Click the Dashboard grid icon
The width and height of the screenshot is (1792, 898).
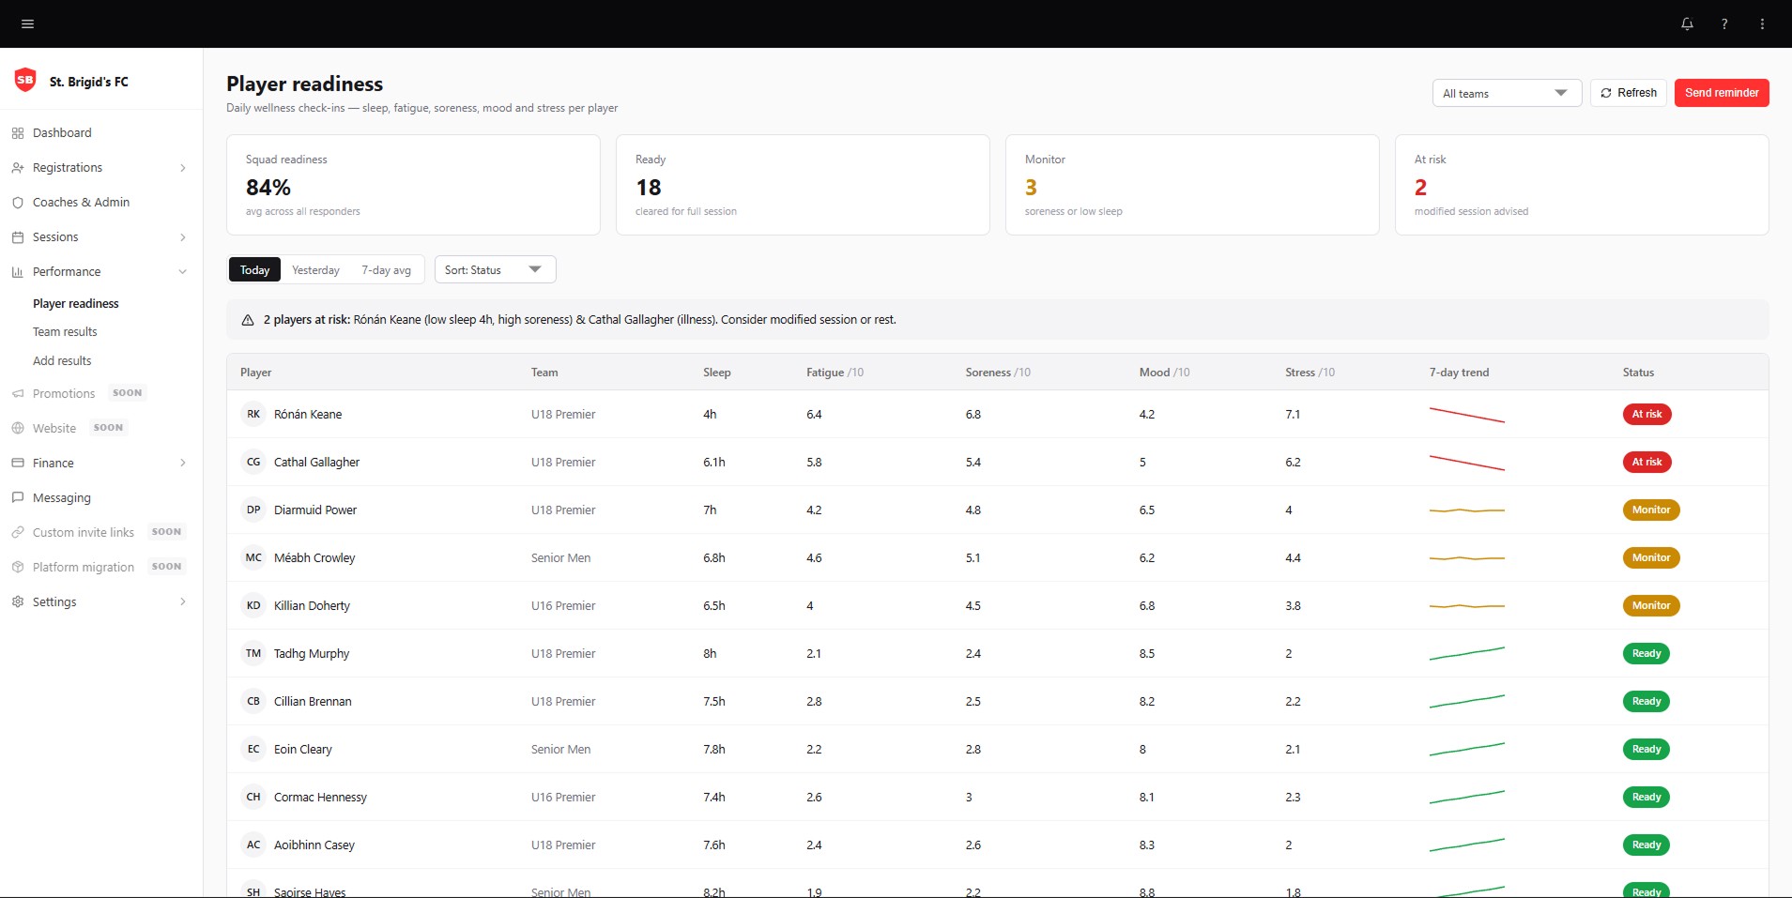pyautogui.click(x=18, y=133)
